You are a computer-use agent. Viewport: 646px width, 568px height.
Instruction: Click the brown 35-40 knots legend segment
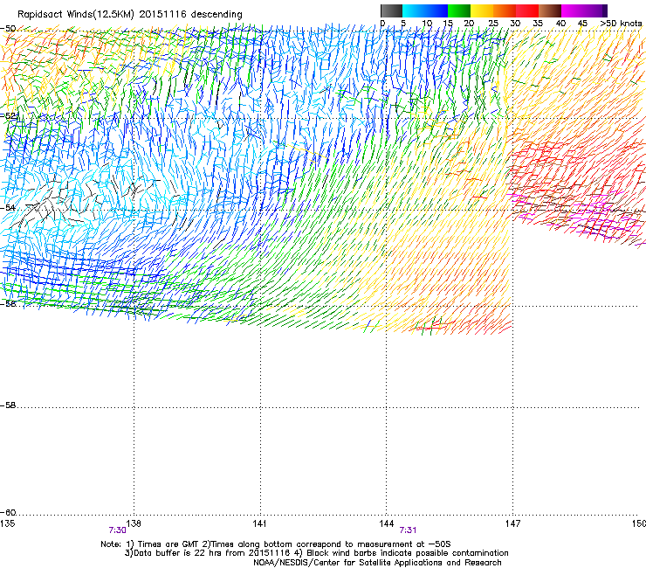(x=550, y=10)
